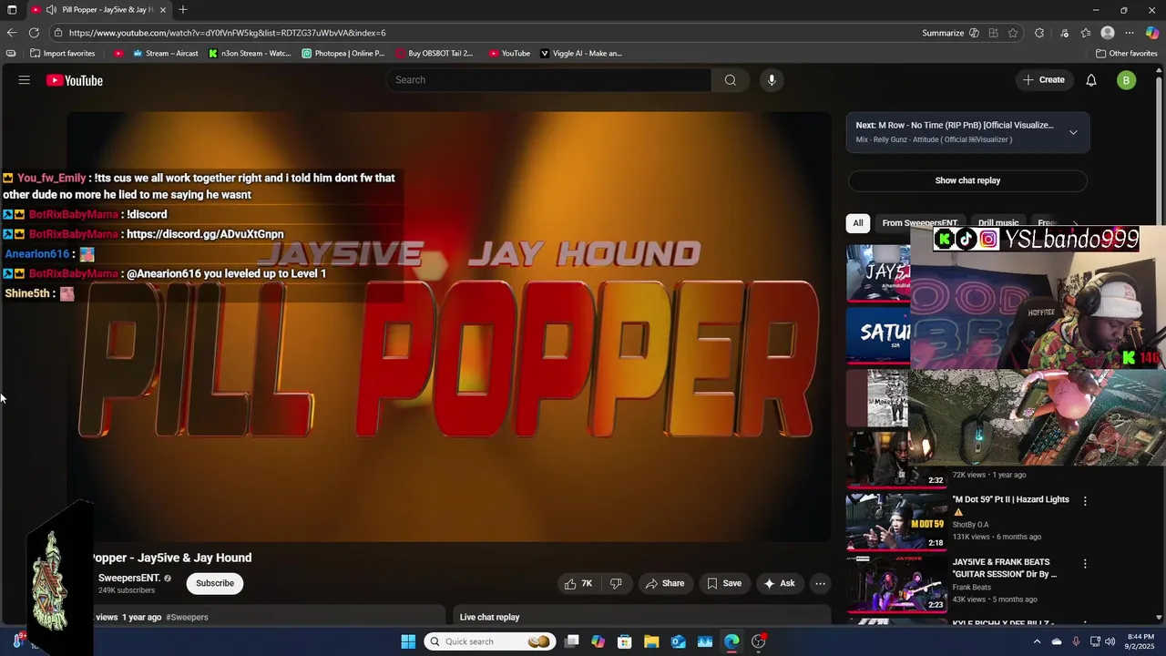Click the Create button
Image resolution: width=1166 pixels, height=656 pixels.
[1044, 80]
